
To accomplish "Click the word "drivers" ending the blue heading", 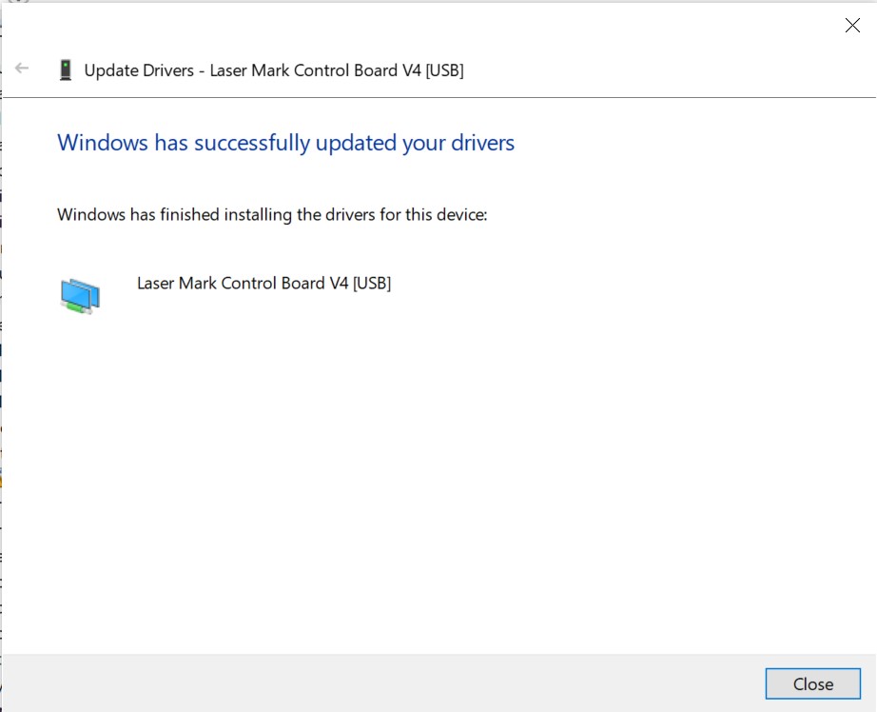I will pos(482,143).
